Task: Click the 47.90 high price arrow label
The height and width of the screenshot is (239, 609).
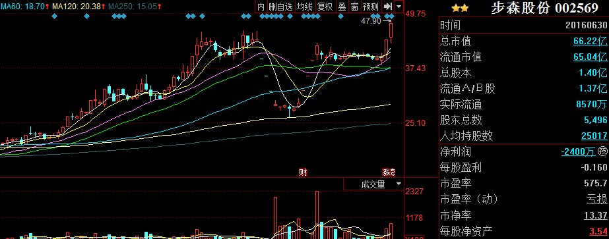Action: (376, 21)
